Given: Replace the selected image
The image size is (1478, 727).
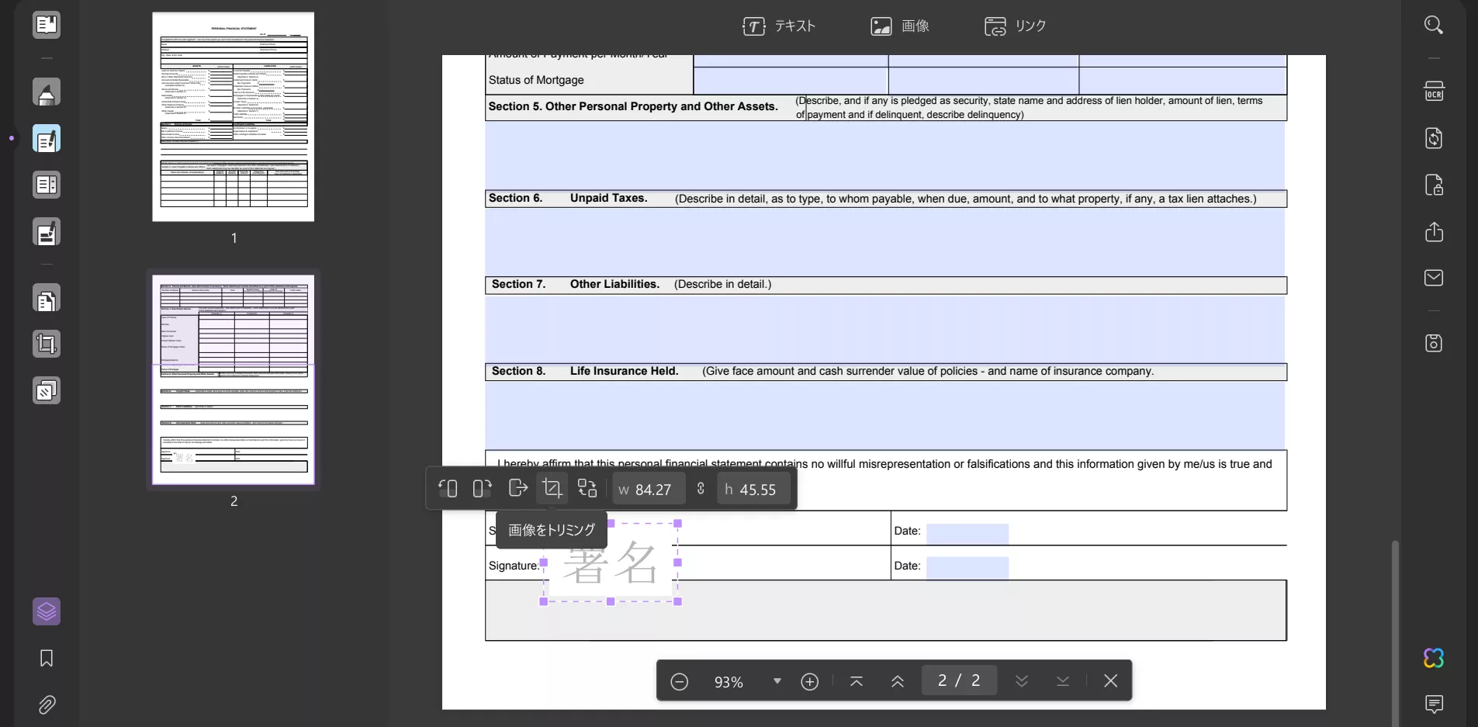Looking at the screenshot, I should pos(587,488).
